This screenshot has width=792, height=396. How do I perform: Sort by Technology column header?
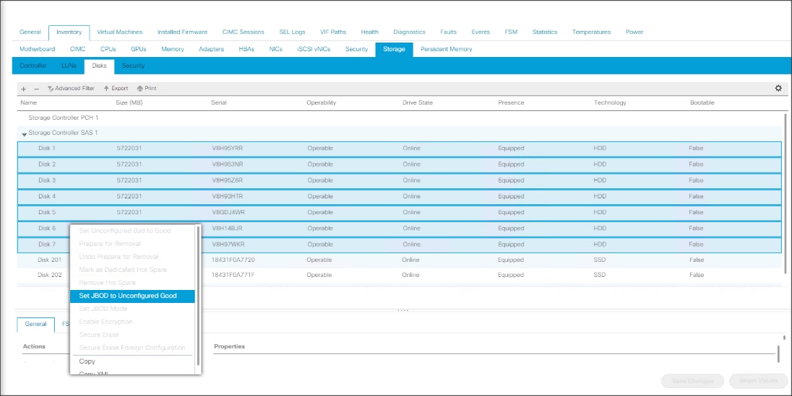click(x=610, y=102)
